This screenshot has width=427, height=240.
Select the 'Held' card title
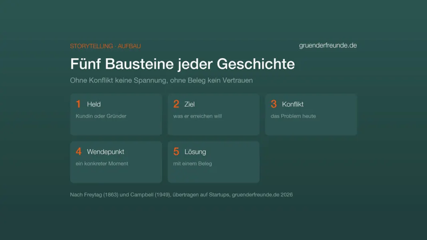click(94, 104)
